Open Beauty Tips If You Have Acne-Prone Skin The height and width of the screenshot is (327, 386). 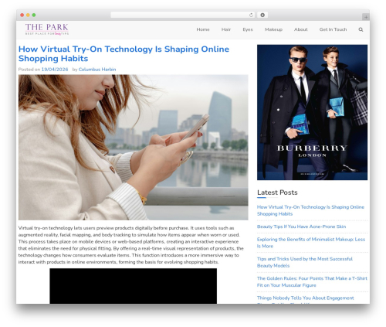pyautogui.click(x=301, y=227)
